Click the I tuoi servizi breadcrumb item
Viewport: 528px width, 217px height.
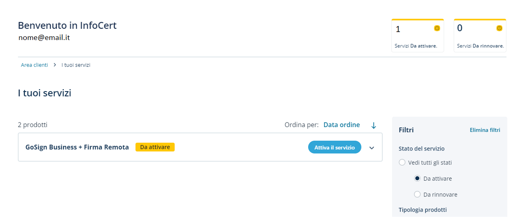pyautogui.click(x=76, y=65)
